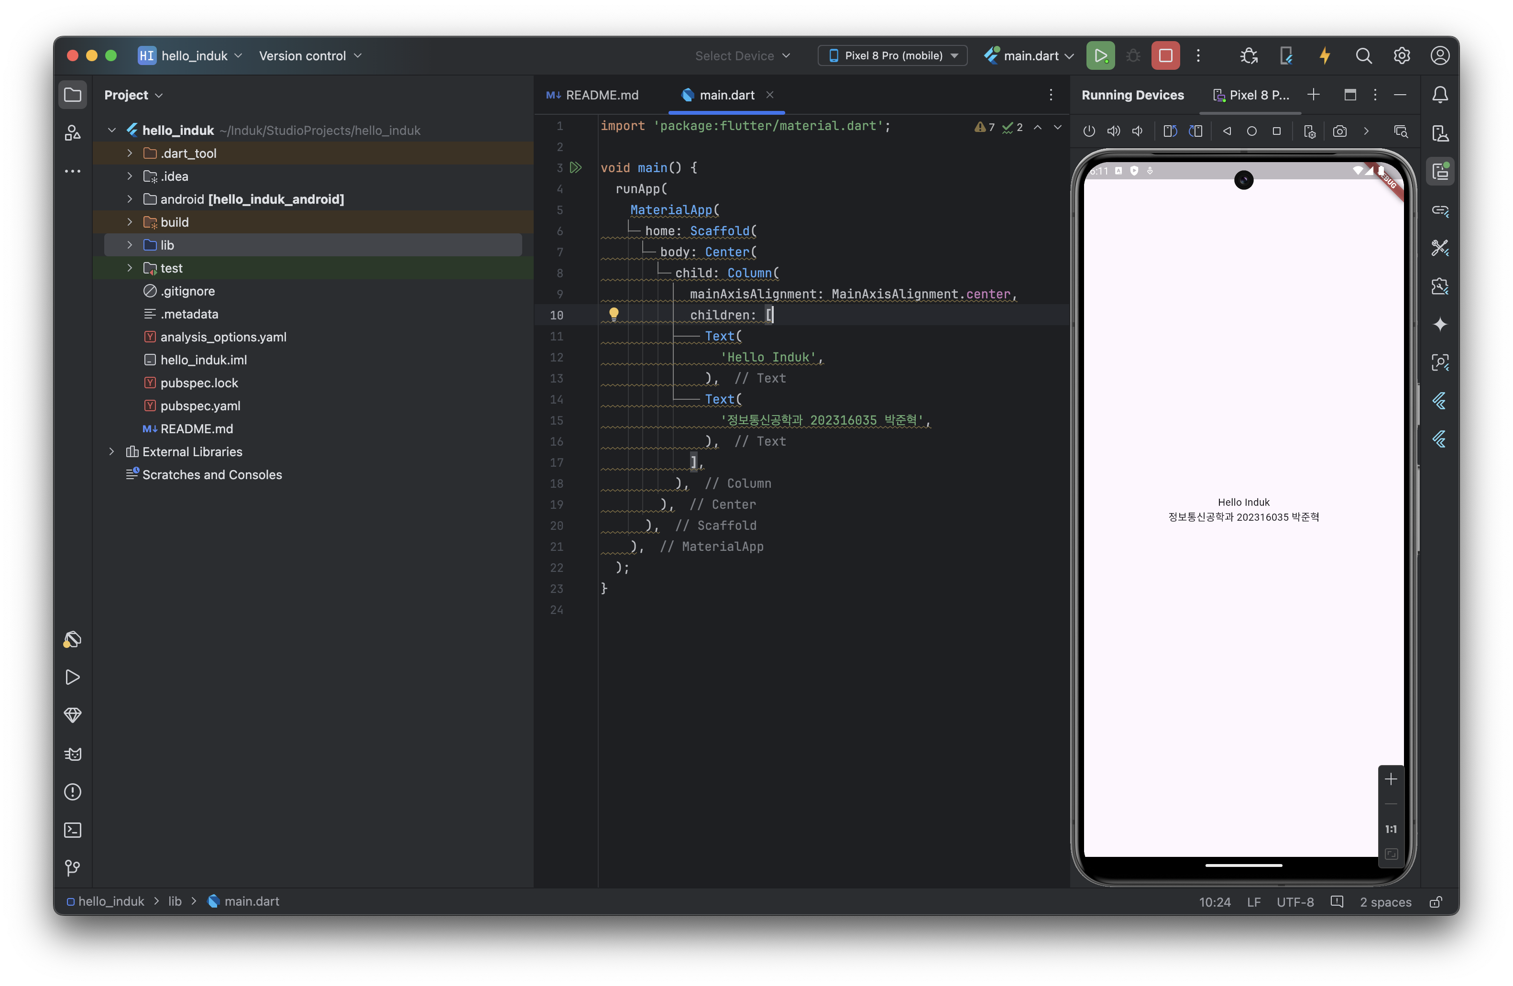The image size is (1513, 986).
Task: Open main.dart run configuration dropdown
Action: (x=1029, y=56)
